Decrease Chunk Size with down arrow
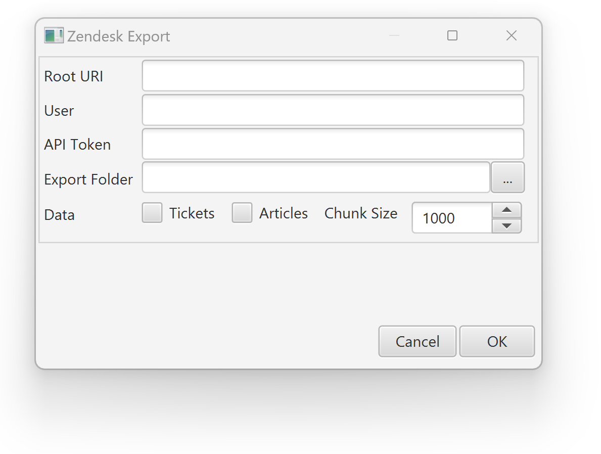 click(506, 226)
